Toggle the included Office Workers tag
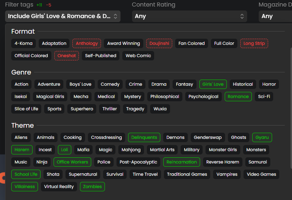292x200 pixels. pos(72,162)
